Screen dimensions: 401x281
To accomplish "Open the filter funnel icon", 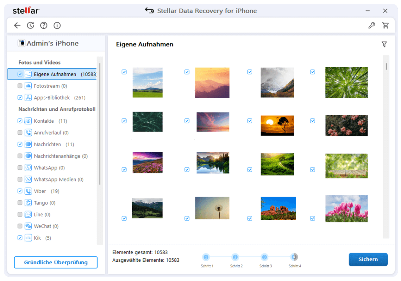I will (384, 45).
